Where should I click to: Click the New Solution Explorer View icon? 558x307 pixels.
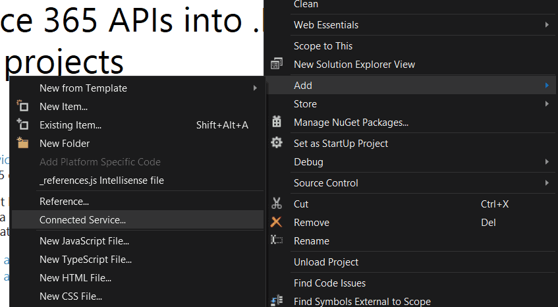pos(277,64)
